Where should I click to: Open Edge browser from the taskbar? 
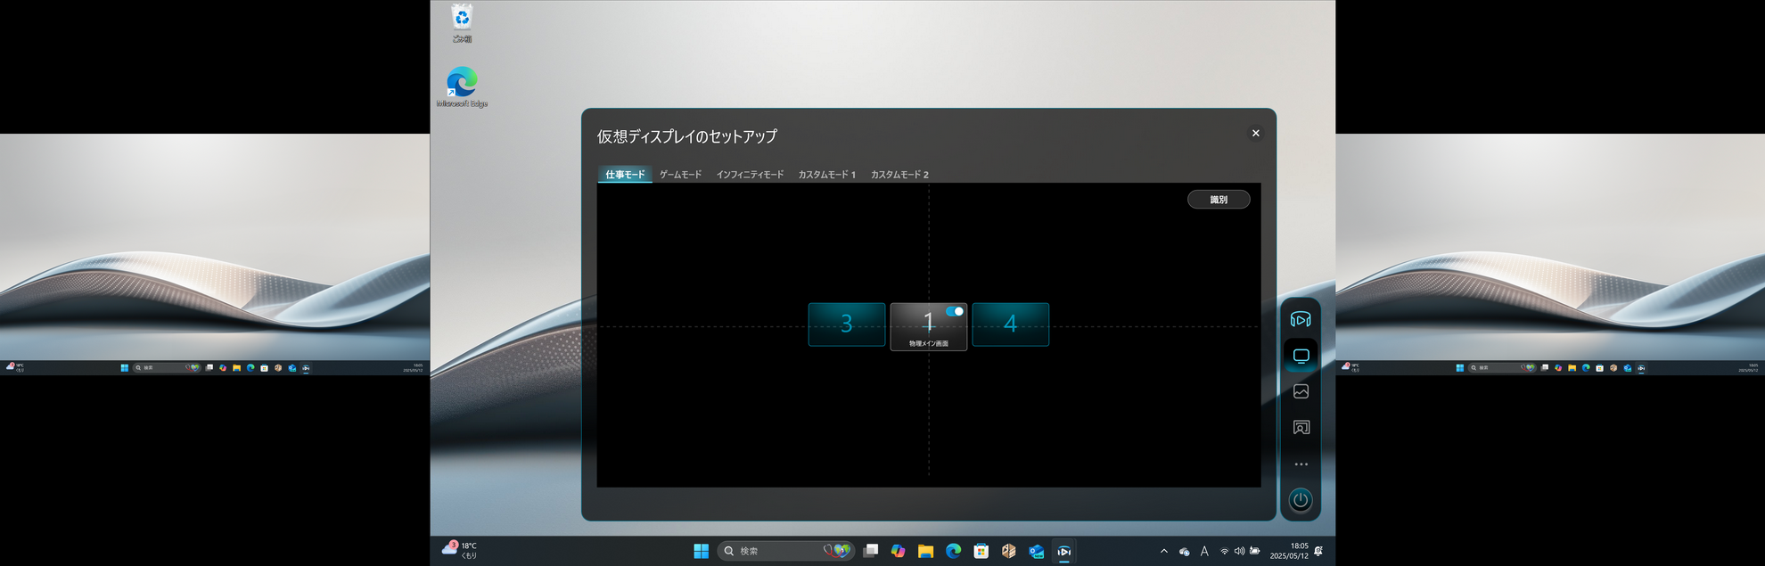point(954,551)
